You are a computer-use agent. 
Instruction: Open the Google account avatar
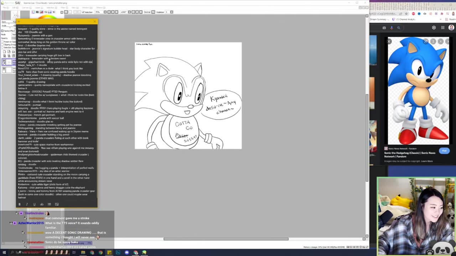tap(451, 27)
